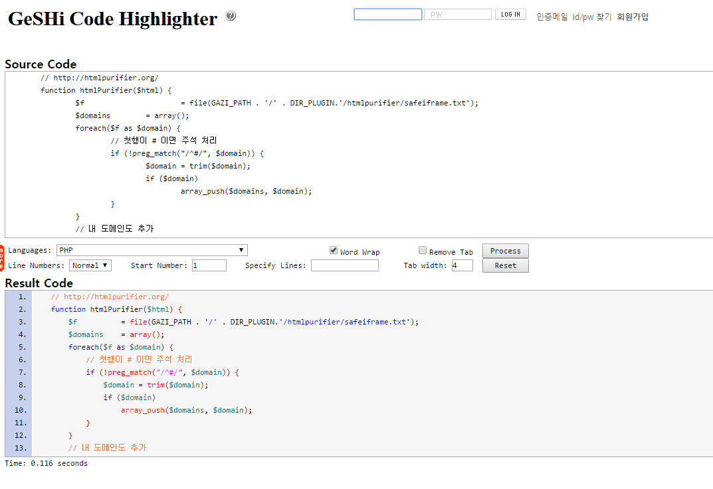Open the 회원가입 link

[633, 17]
